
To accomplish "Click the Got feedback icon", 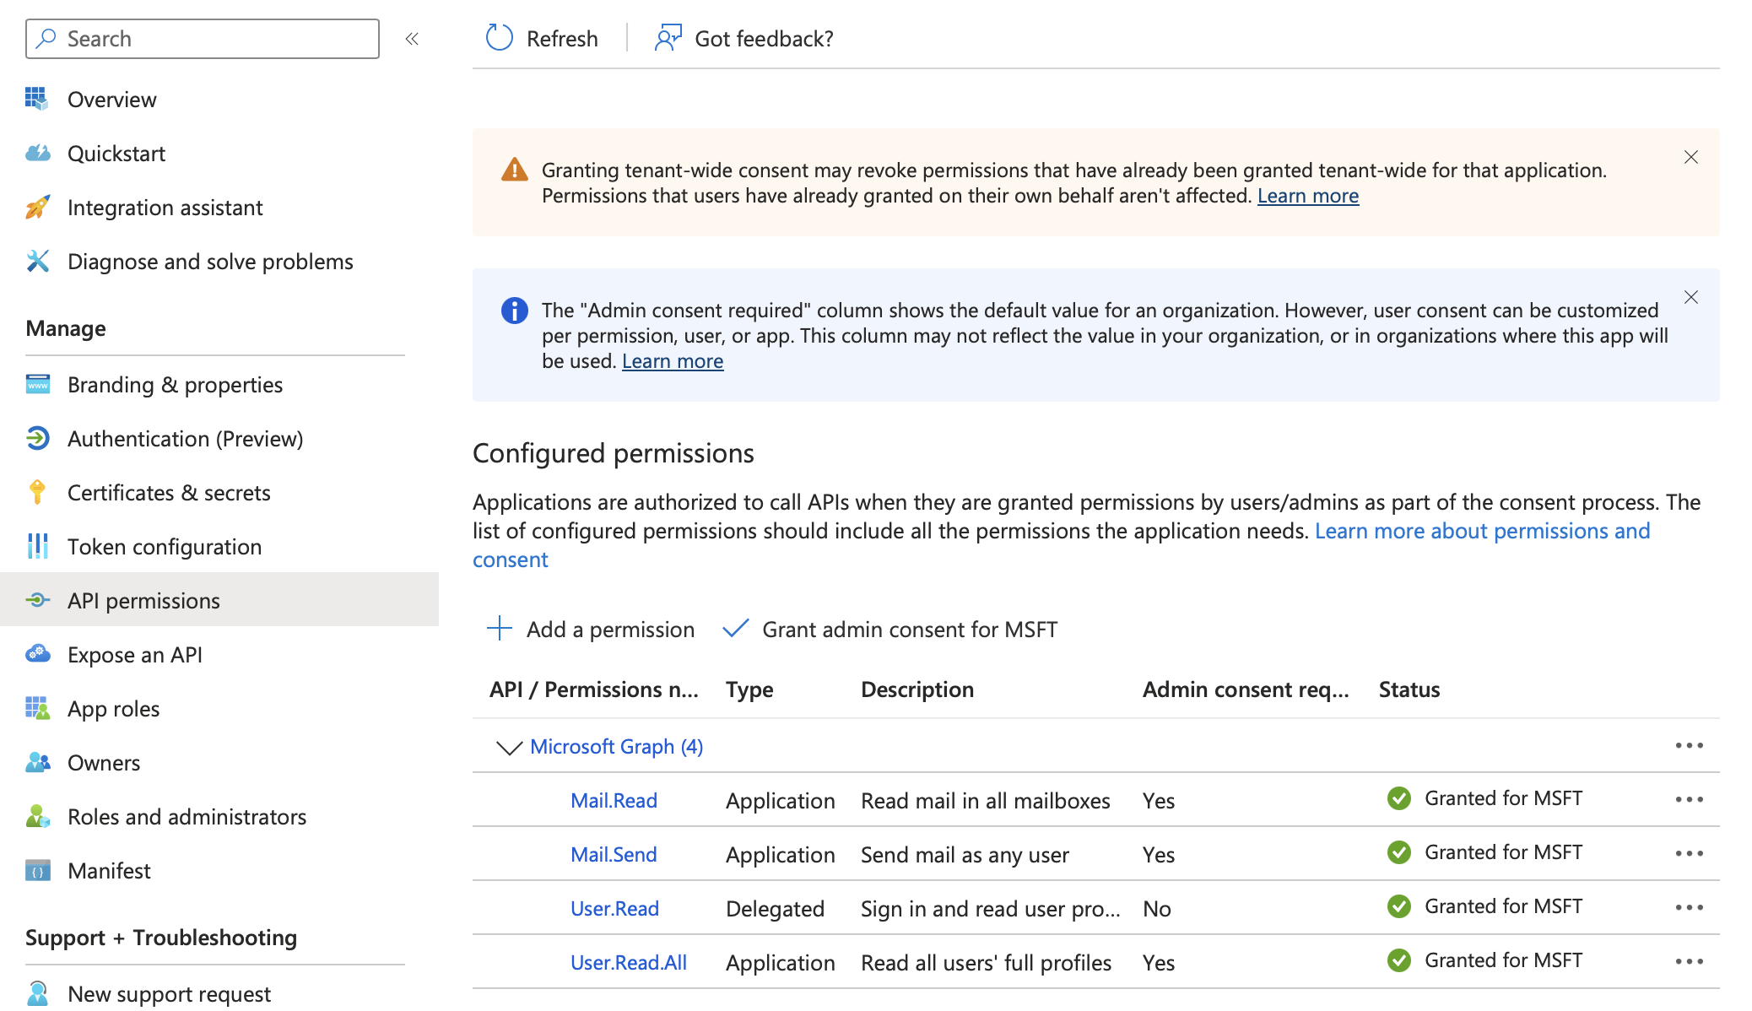I will 667,38.
